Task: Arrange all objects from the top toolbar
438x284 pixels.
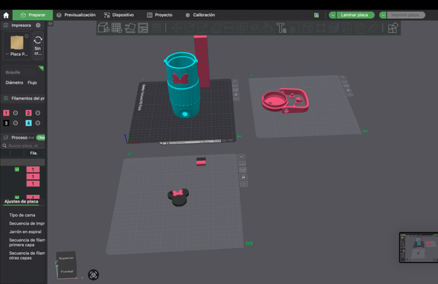Action: click(x=143, y=28)
